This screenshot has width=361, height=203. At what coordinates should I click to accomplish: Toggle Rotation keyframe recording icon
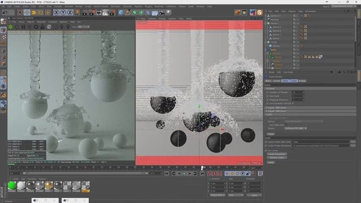tap(237, 174)
